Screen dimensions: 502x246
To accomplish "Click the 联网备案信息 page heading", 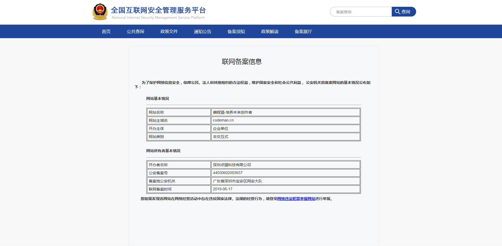I will point(242,62).
